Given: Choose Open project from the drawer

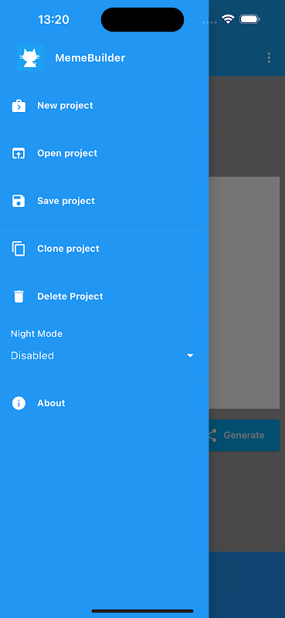Looking at the screenshot, I should click(x=104, y=153).
